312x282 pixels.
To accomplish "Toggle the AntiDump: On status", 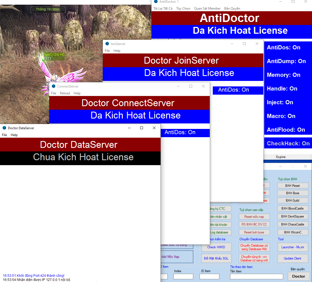I will click(286, 61).
